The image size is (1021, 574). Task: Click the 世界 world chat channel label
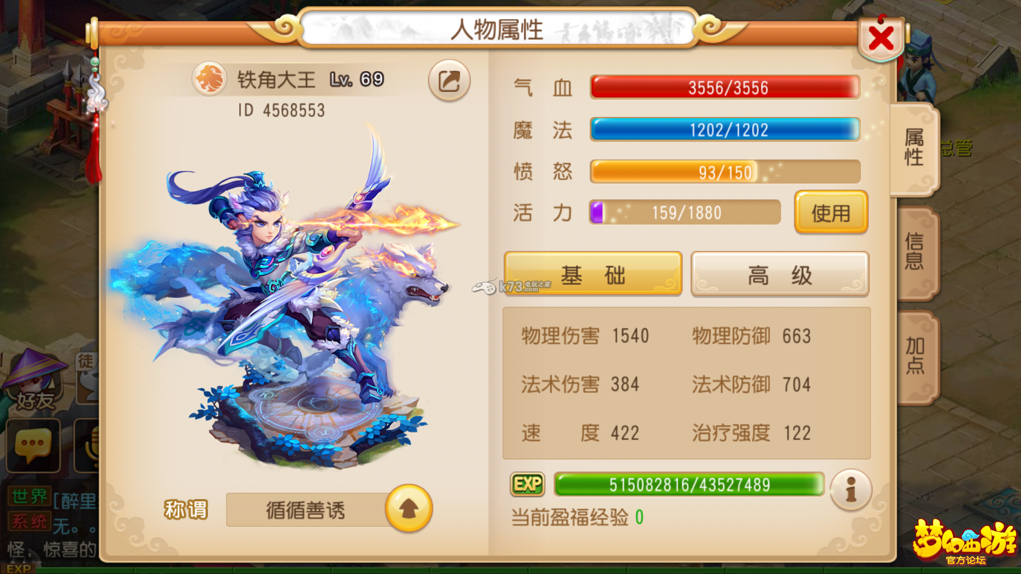pyautogui.click(x=30, y=496)
